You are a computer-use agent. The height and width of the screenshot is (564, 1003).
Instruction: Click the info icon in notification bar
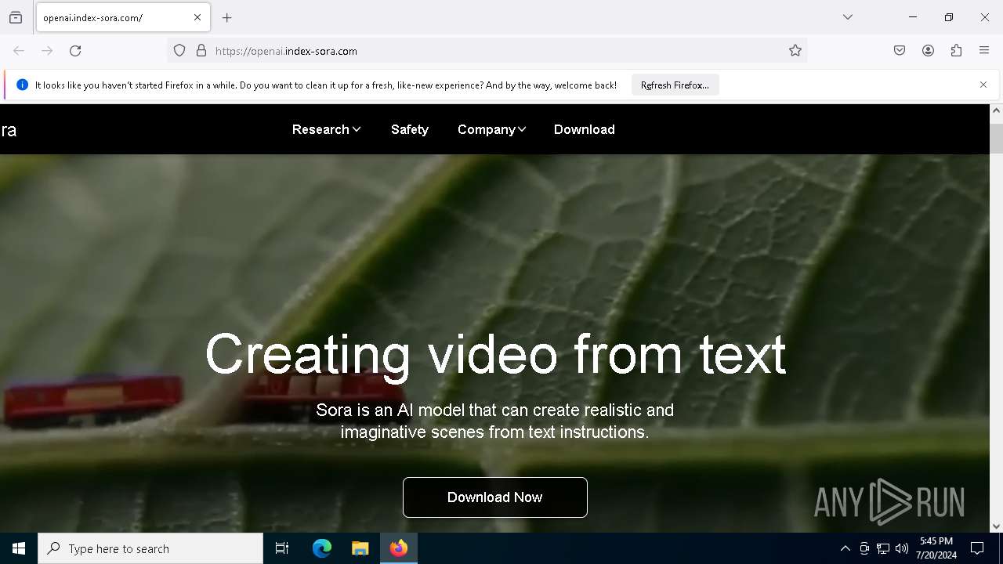(22, 85)
